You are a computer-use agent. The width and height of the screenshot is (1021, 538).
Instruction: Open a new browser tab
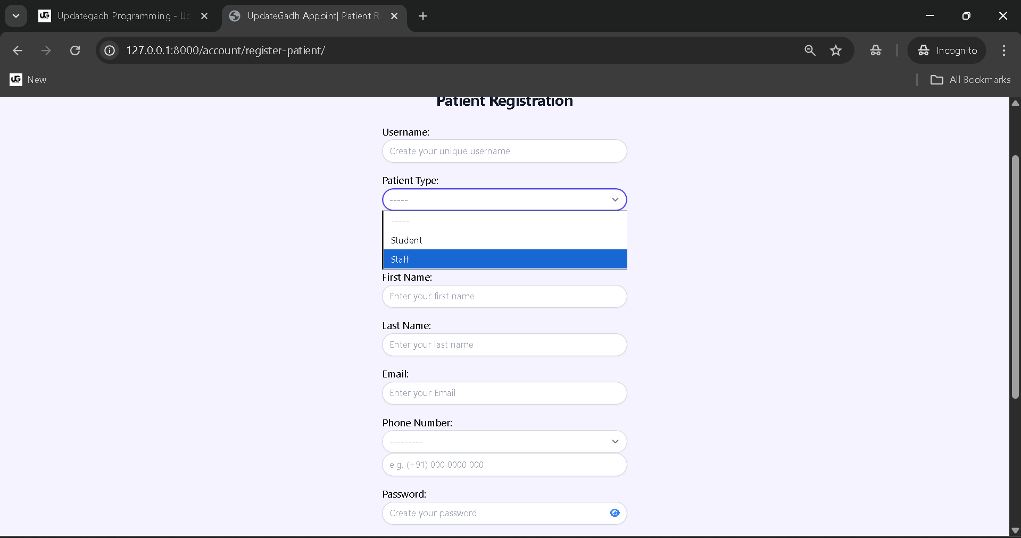point(422,16)
